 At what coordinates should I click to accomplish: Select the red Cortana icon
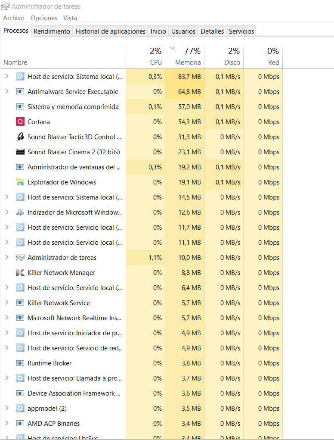[x=20, y=122]
